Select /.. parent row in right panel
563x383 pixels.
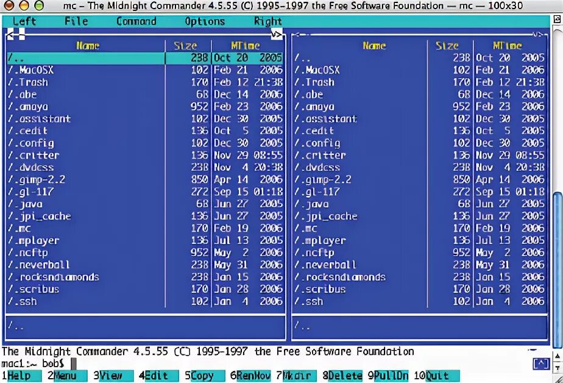pos(419,58)
